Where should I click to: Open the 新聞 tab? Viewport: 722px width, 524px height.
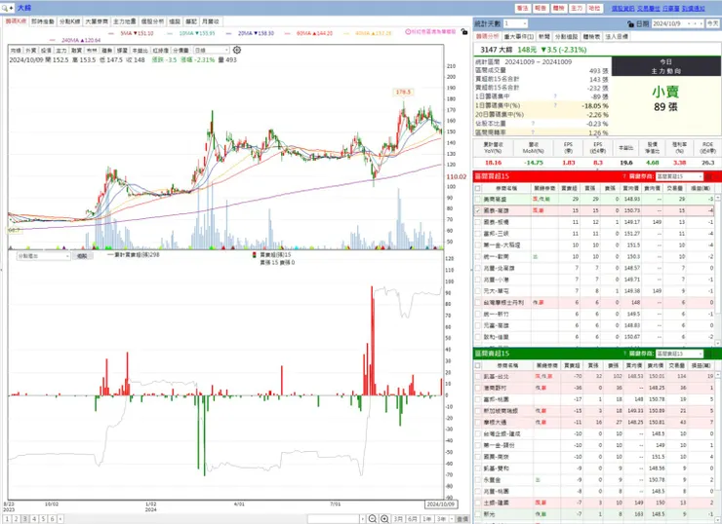tap(543, 36)
